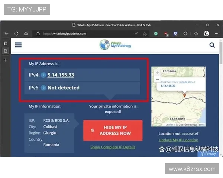Screen dimensions: 223x178
Task: Click the Privacy button at bottom right
Action: (208, 154)
